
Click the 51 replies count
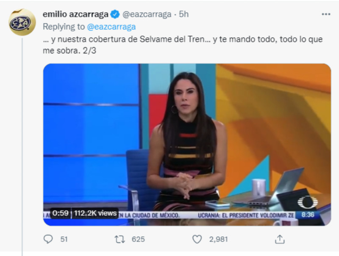tap(64, 239)
